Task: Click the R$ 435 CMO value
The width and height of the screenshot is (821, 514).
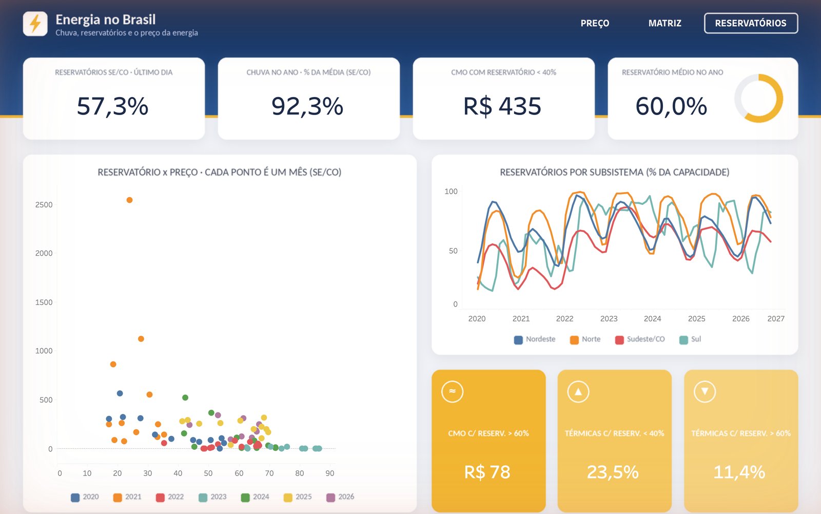Action: coord(502,106)
